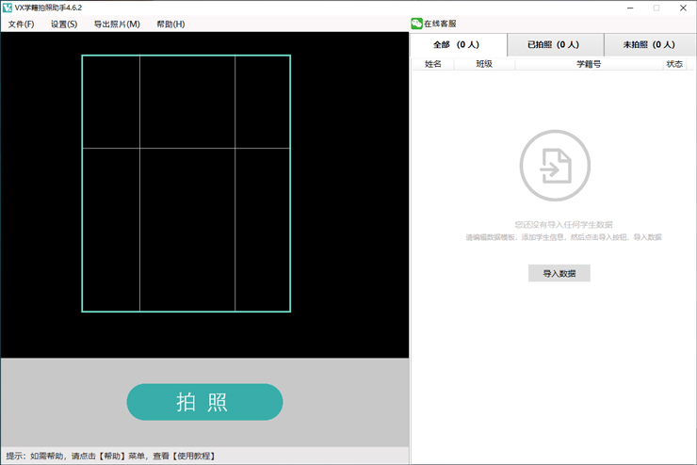Click the 导入数据 button
697x465 pixels.
[559, 273]
